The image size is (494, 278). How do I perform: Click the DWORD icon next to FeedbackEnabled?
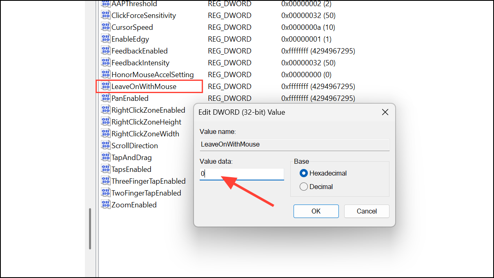(x=106, y=51)
